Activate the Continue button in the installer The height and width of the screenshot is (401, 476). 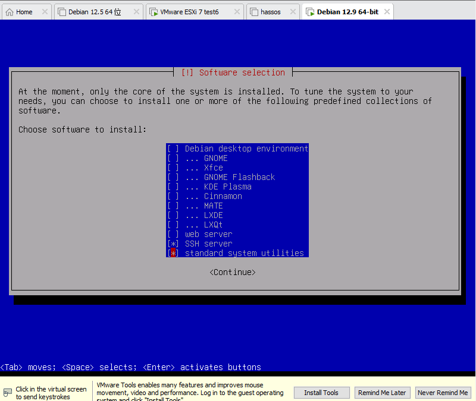[232, 272]
